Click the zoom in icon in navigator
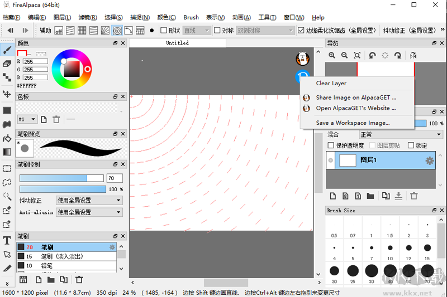Viewport: 447px width, 297px height. pyautogui.click(x=332, y=55)
